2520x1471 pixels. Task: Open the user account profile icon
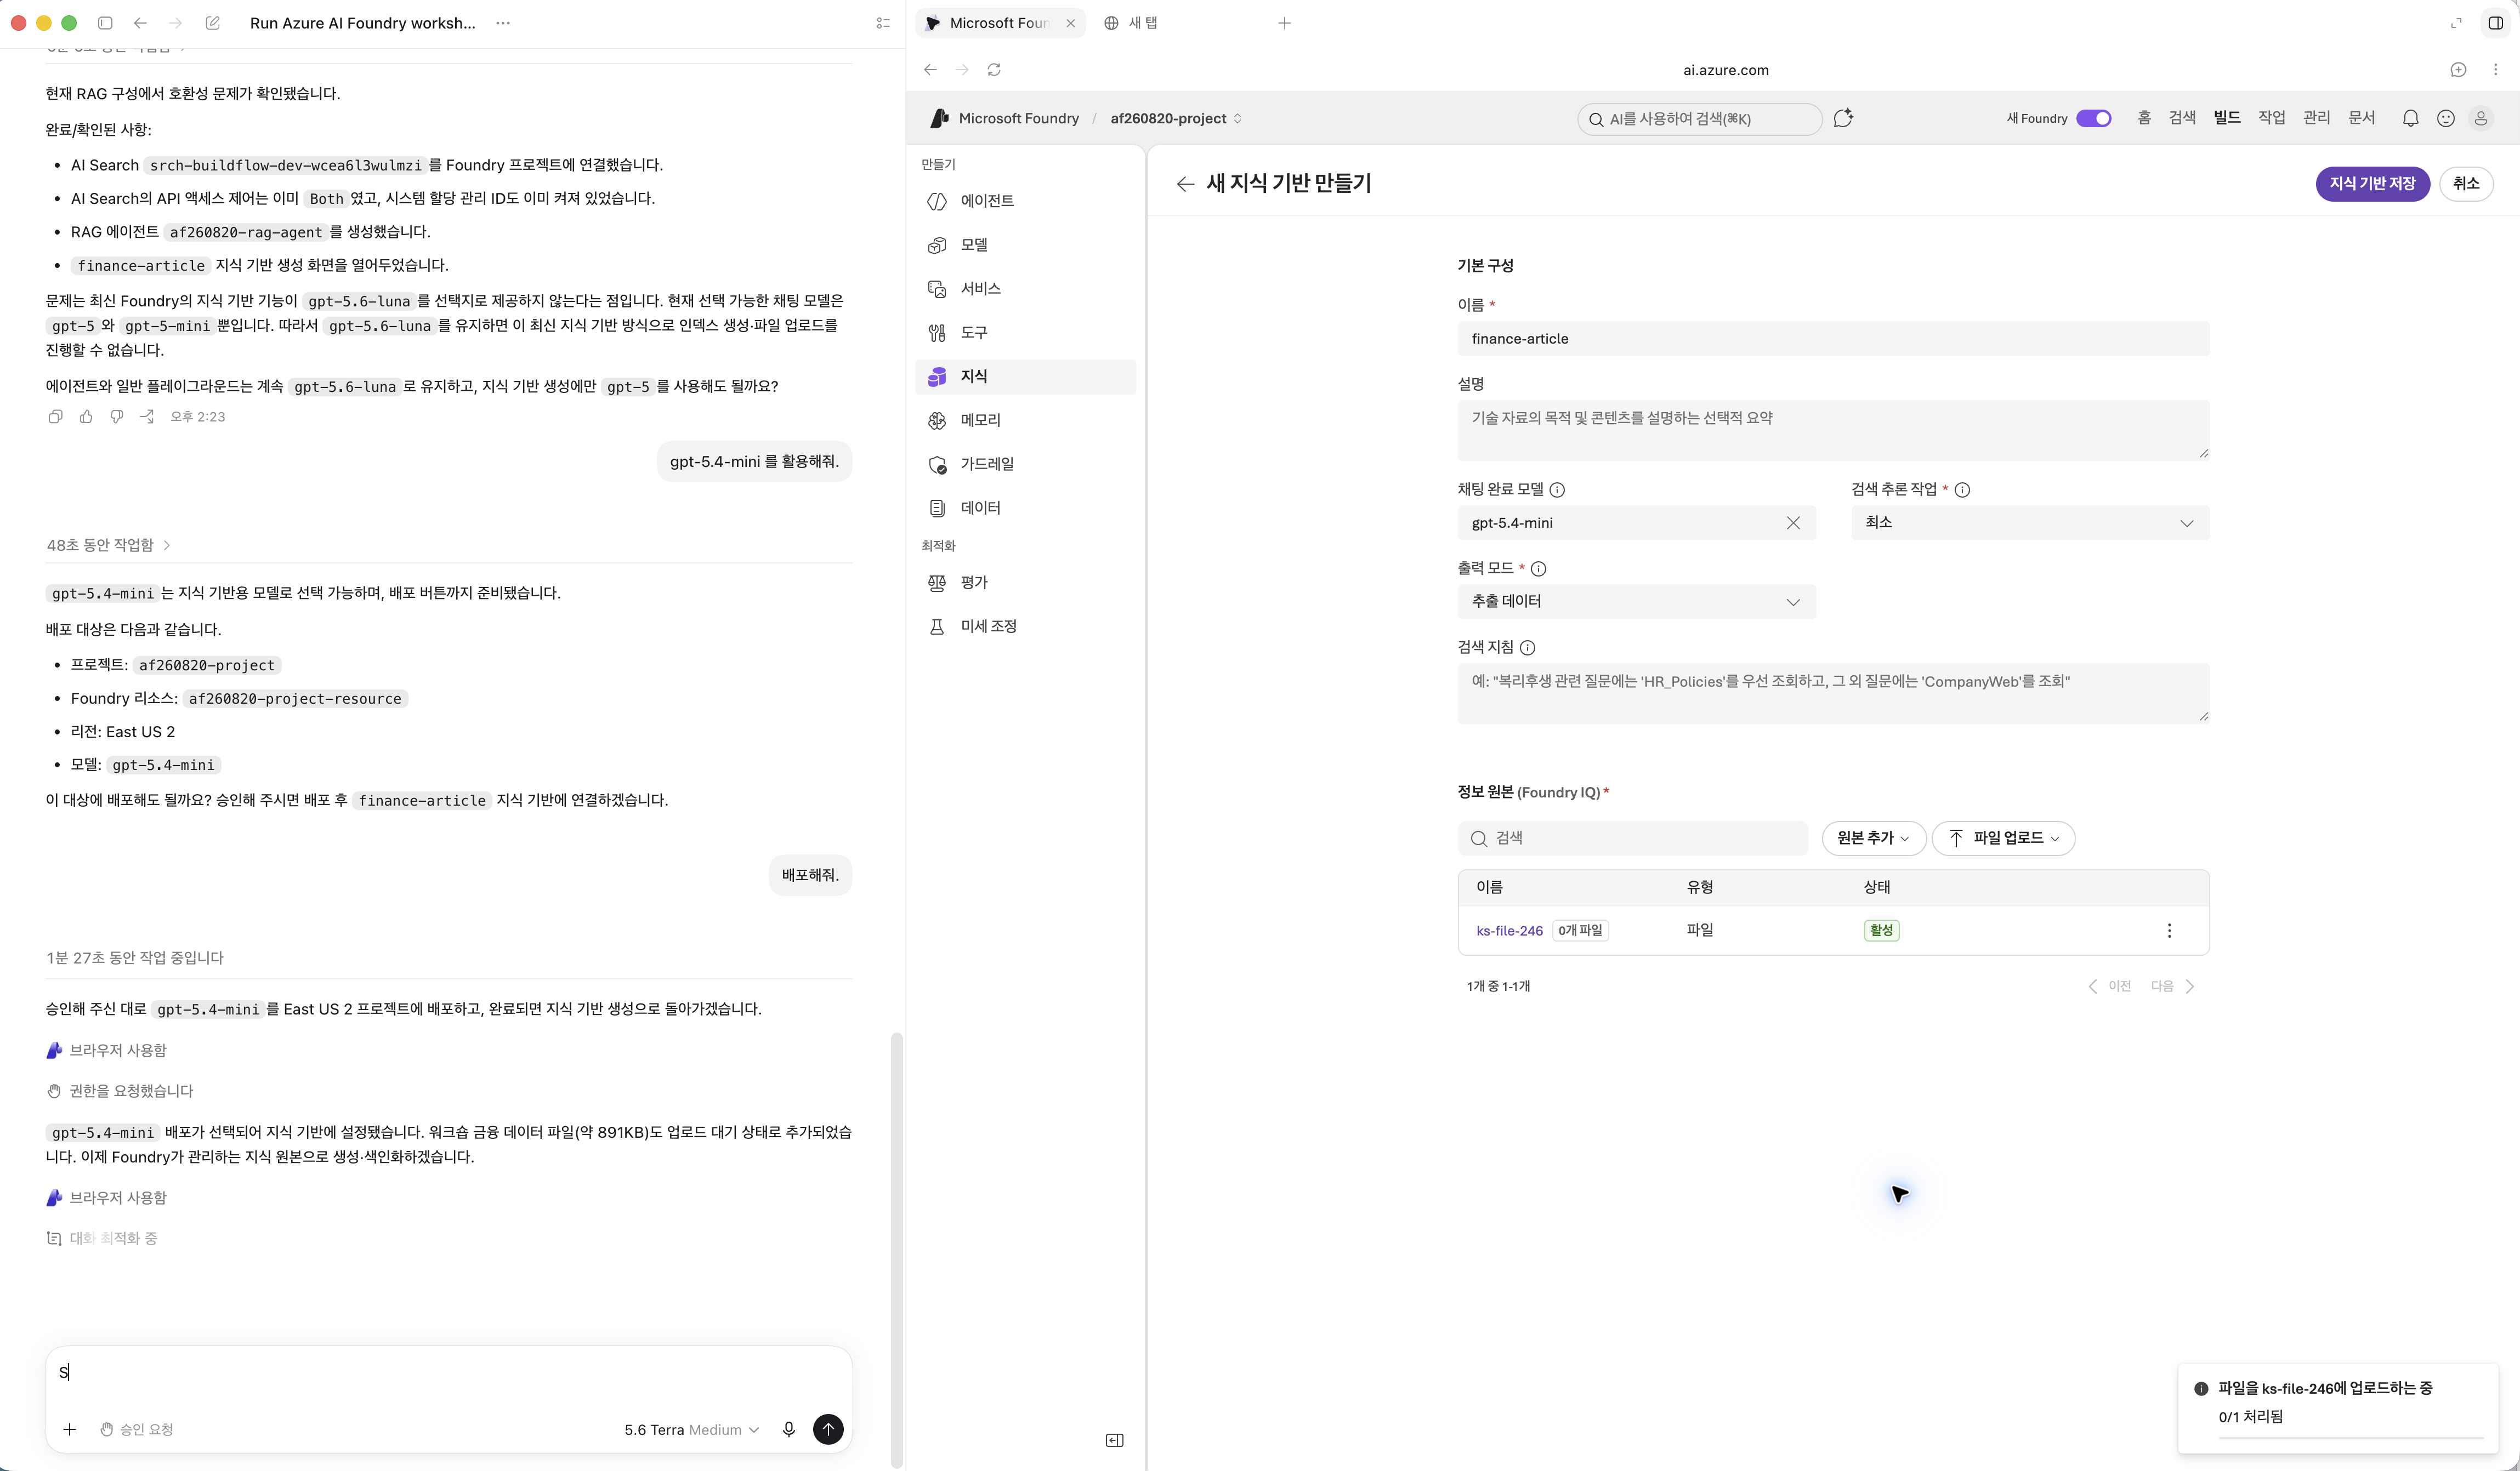click(2481, 119)
